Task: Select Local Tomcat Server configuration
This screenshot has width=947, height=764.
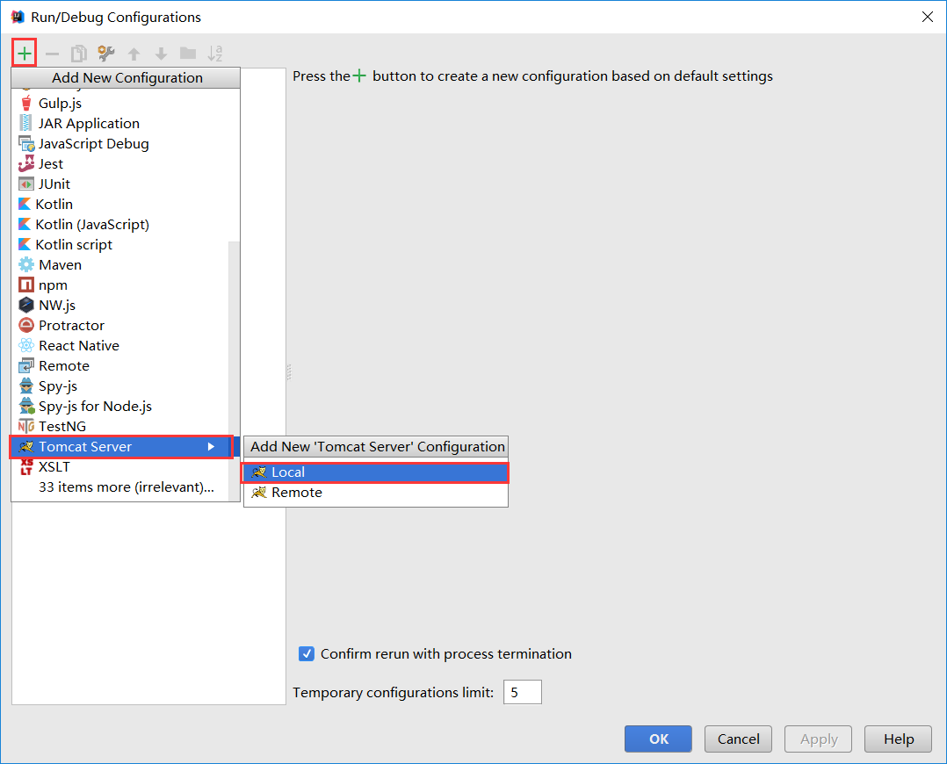Action: click(x=376, y=472)
